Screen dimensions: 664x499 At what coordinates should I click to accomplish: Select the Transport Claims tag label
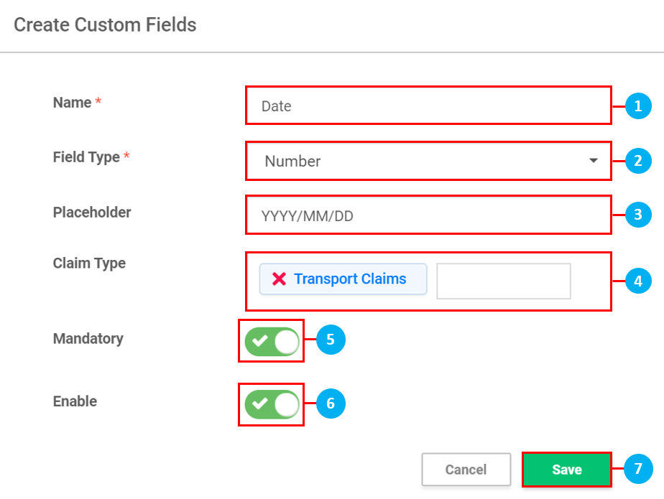pos(350,279)
